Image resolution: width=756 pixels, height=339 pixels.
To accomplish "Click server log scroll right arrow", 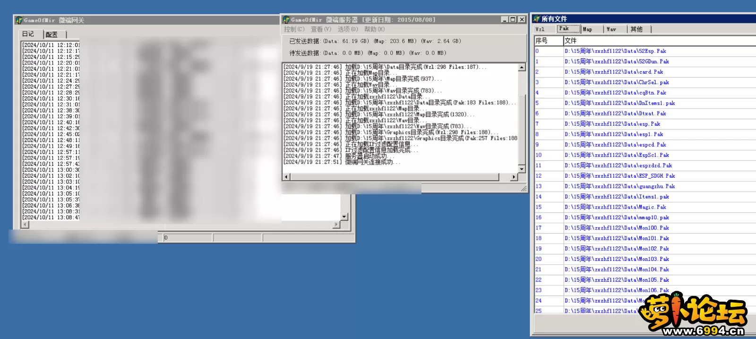I will (x=514, y=177).
